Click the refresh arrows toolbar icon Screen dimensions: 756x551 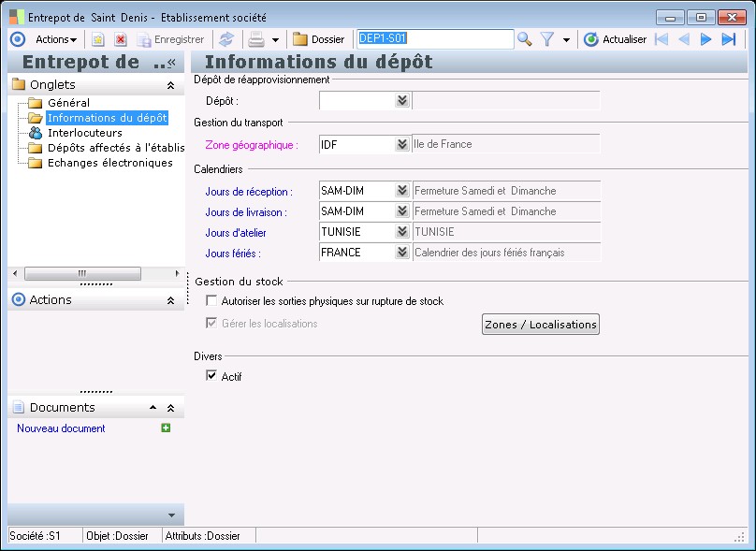pyautogui.click(x=226, y=39)
